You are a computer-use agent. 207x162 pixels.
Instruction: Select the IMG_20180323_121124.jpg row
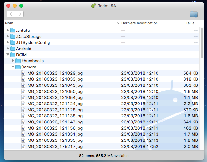tap(96, 104)
